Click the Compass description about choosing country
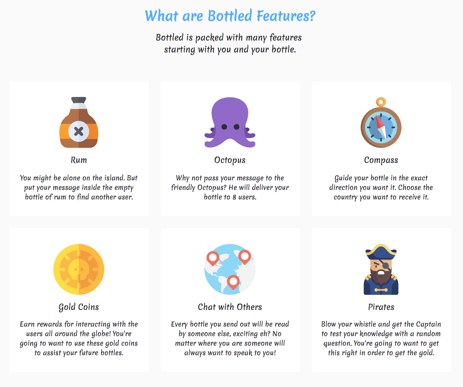 tap(381, 188)
